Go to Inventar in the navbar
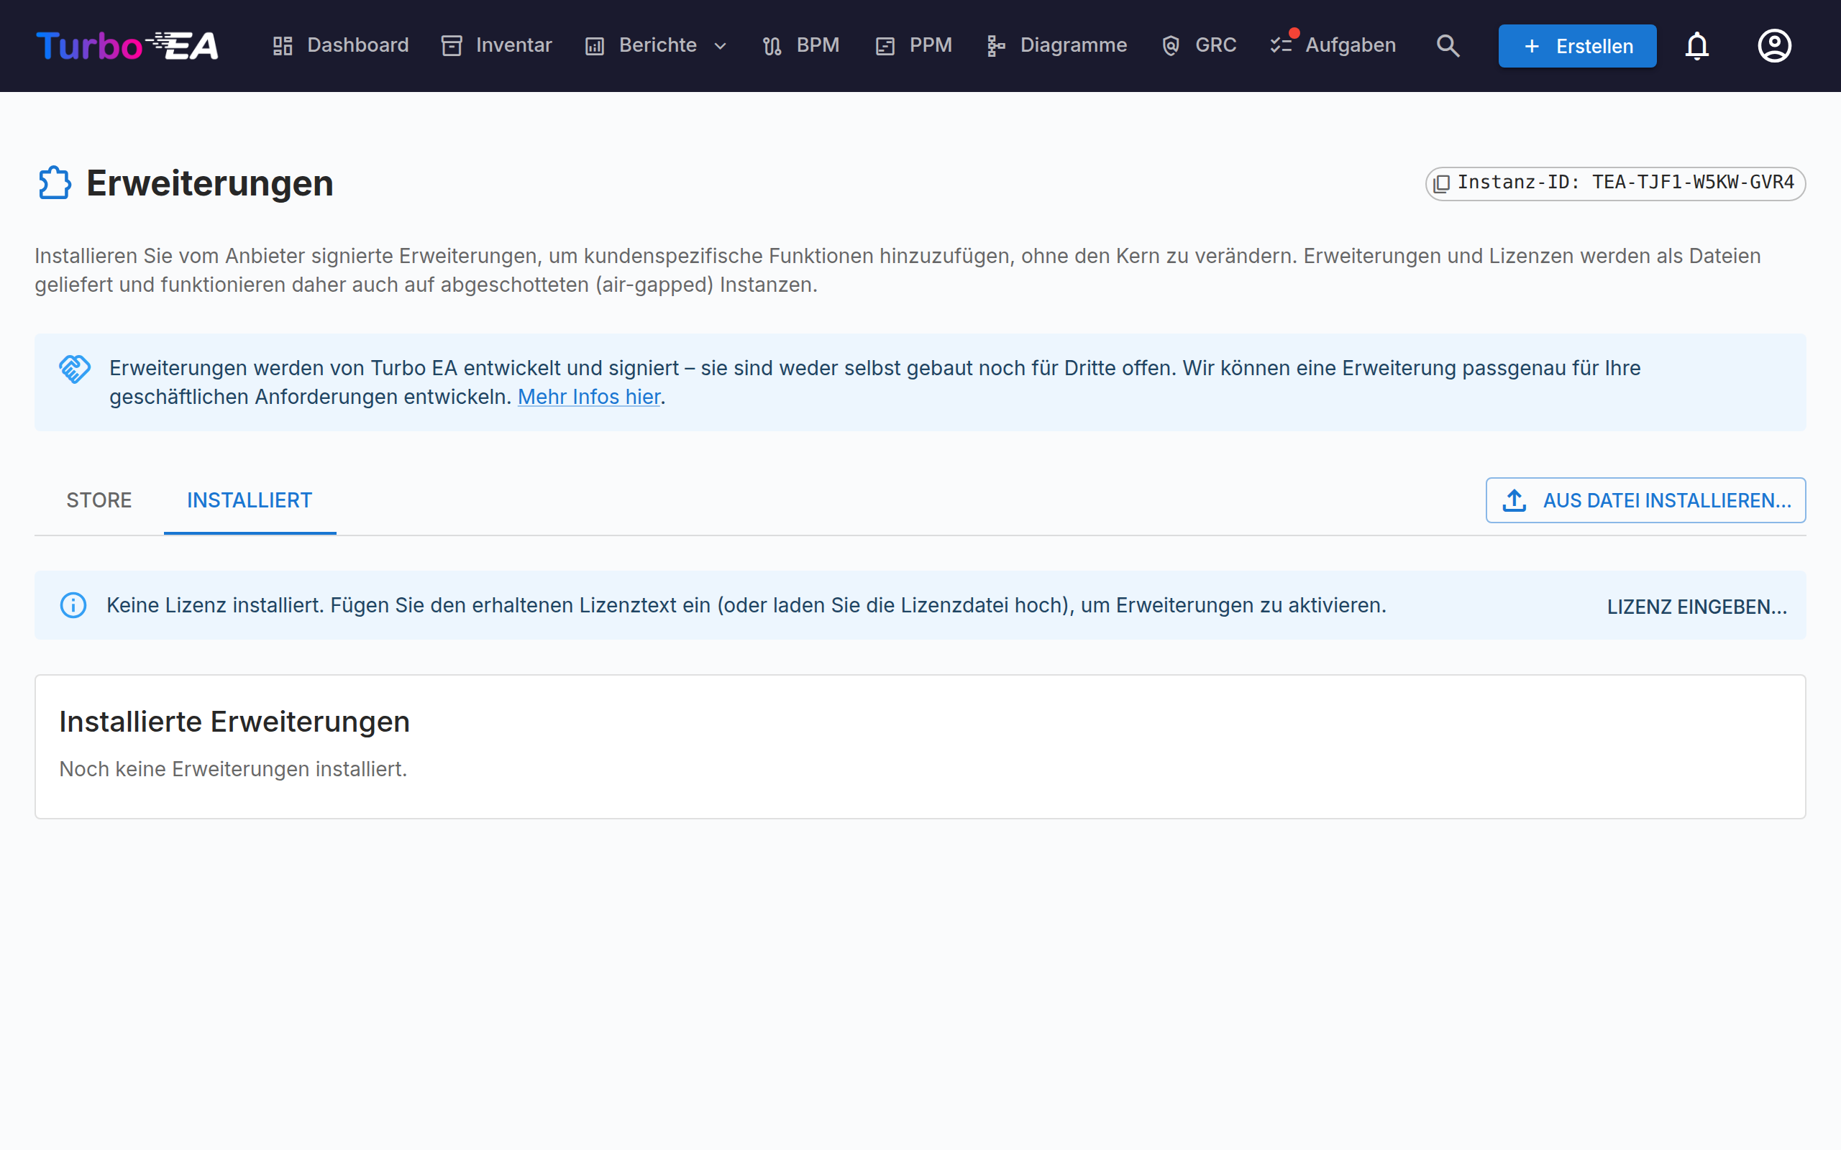This screenshot has height=1150, width=1841. click(x=497, y=45)
